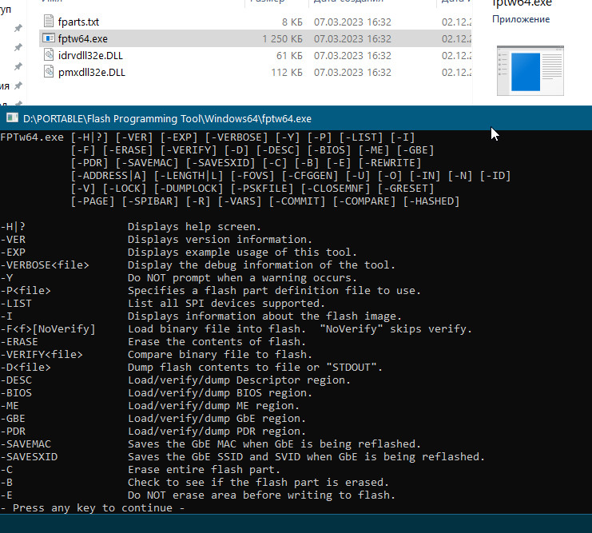This screenshot has height=533, width=592.
Task: Click the 112 КБ size cell
Action: point(287,72)
